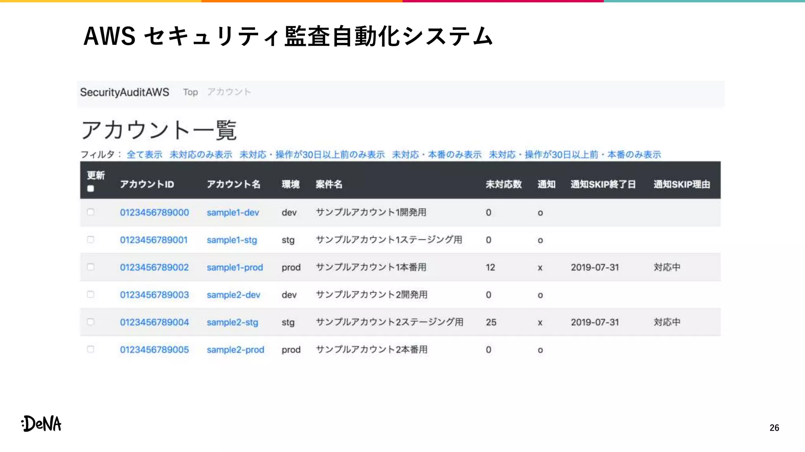Open the Top navigation item
This screenshot has height=452, width=805.
pos(190,92)
